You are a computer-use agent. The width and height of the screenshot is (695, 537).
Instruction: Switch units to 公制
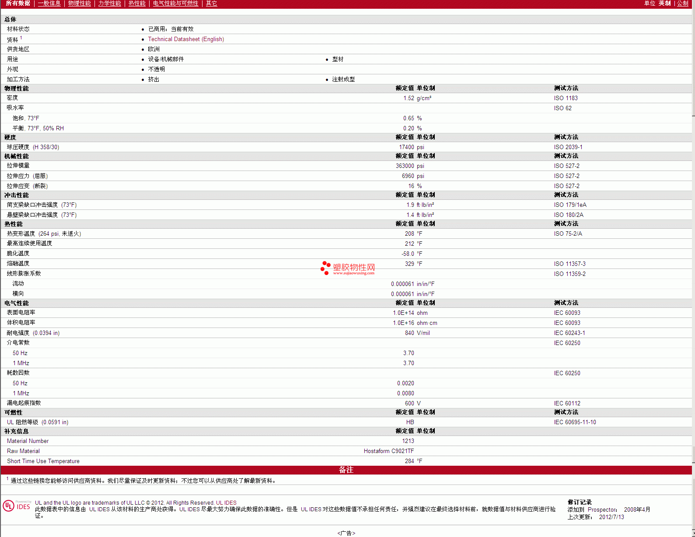coord(682,3)
